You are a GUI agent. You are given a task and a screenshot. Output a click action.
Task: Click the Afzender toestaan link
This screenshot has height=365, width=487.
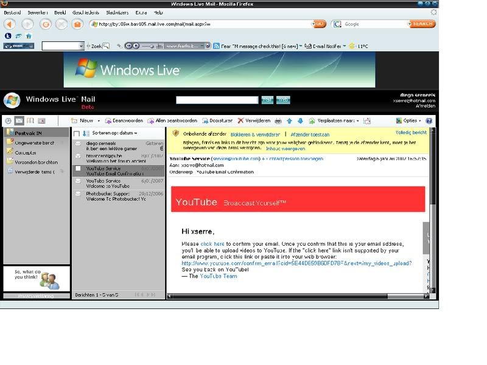[310, 134]
